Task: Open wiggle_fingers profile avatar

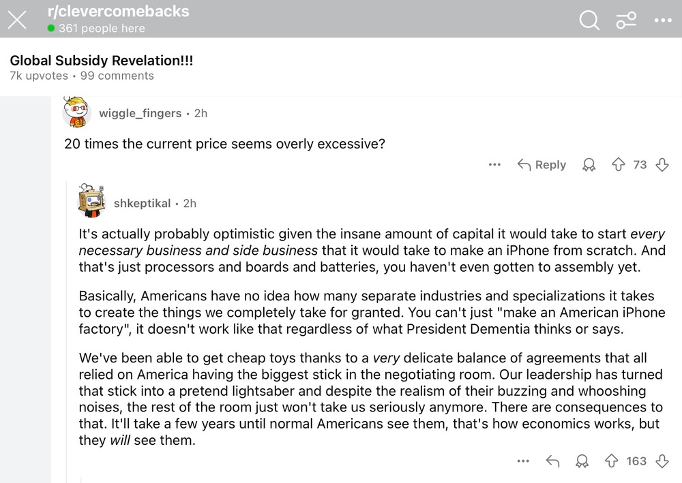Action: point(76,112)
